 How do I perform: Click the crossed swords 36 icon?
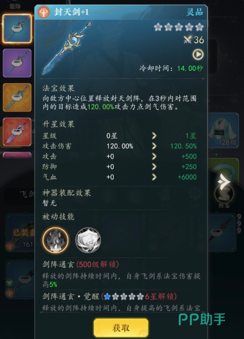(194, 40)
